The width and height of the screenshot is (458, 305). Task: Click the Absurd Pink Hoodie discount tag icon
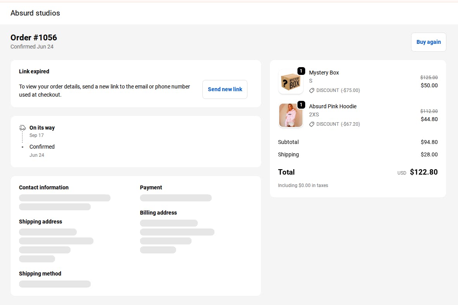pos(312,124)
